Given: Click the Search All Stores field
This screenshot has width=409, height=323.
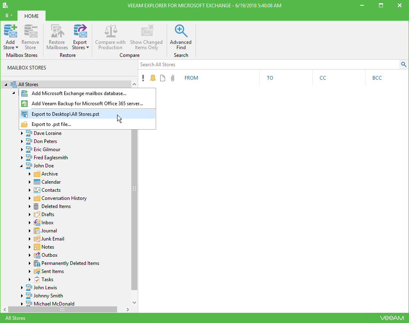Looking at the screenshot, I should 269,64.
